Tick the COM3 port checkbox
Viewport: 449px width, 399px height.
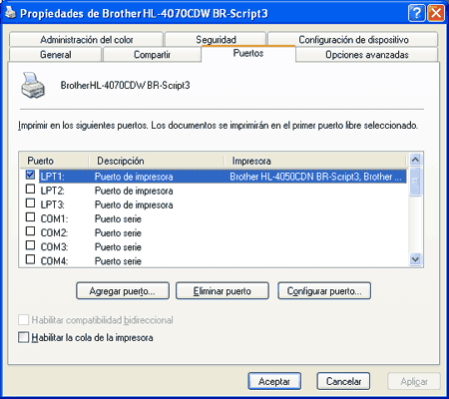(30, 245)
